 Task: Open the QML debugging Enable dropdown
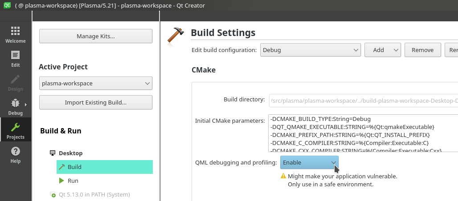(309, 162)
